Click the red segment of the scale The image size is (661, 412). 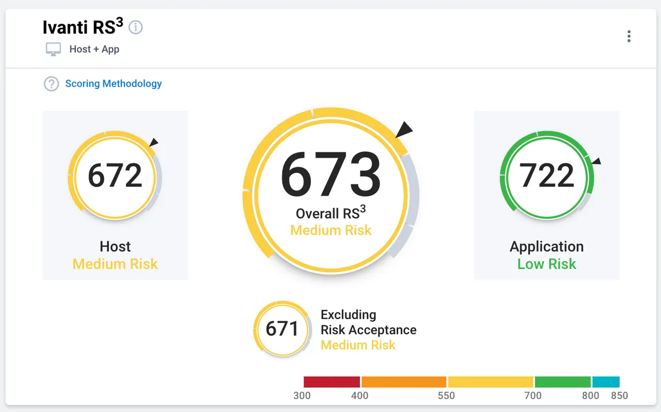point(332,382)
